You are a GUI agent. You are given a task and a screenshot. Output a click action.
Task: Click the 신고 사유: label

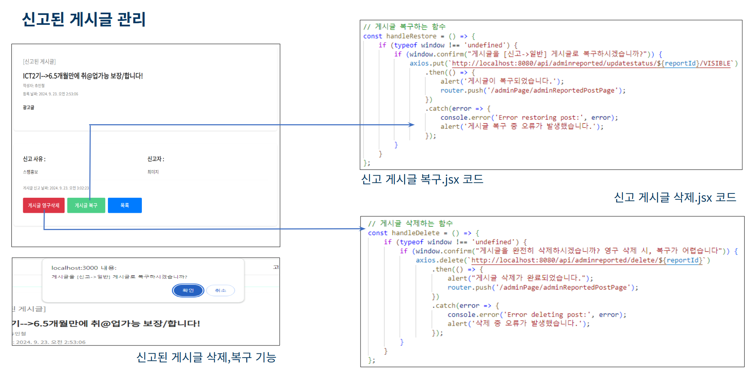[x=34, y=159]
